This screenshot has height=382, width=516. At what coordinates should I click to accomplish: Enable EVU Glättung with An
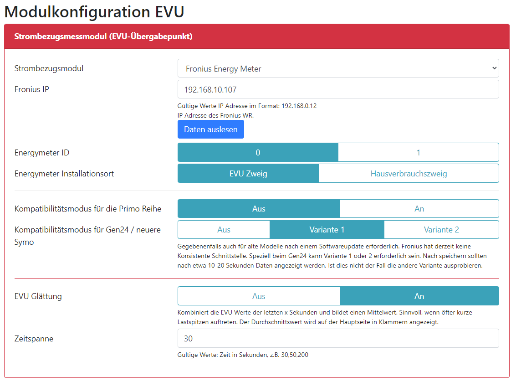click(419, 296)
